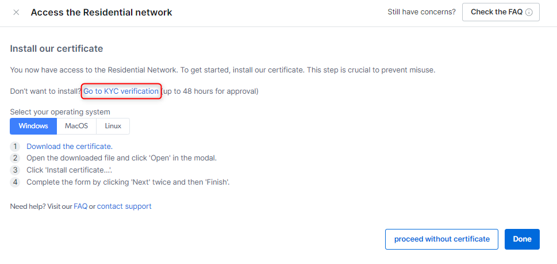Screen dimensions: 557x264
Task: Close the Access the Residential network dialog
Action: tap(16, 13)
